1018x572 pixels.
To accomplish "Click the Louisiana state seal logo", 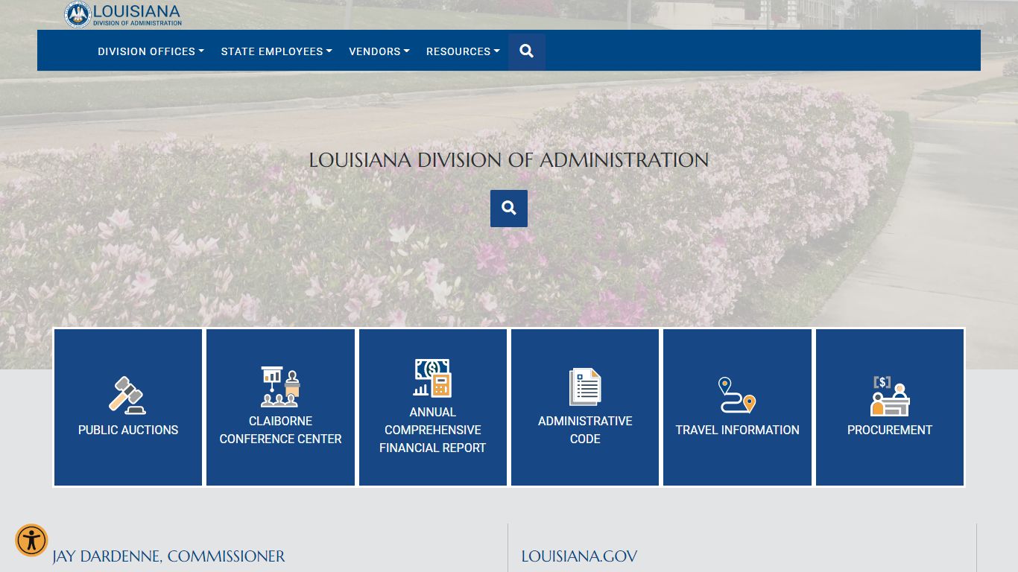I will pyautogui.click(x=78, y=14).
